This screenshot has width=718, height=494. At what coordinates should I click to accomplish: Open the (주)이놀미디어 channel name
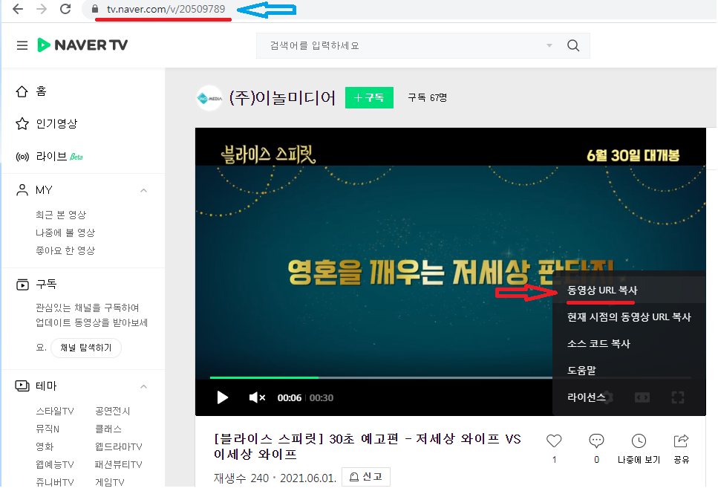[282, 97]
